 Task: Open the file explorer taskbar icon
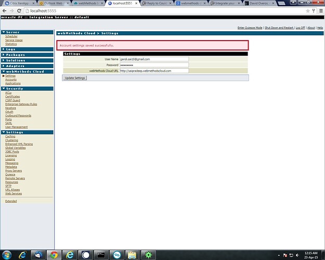132,255
